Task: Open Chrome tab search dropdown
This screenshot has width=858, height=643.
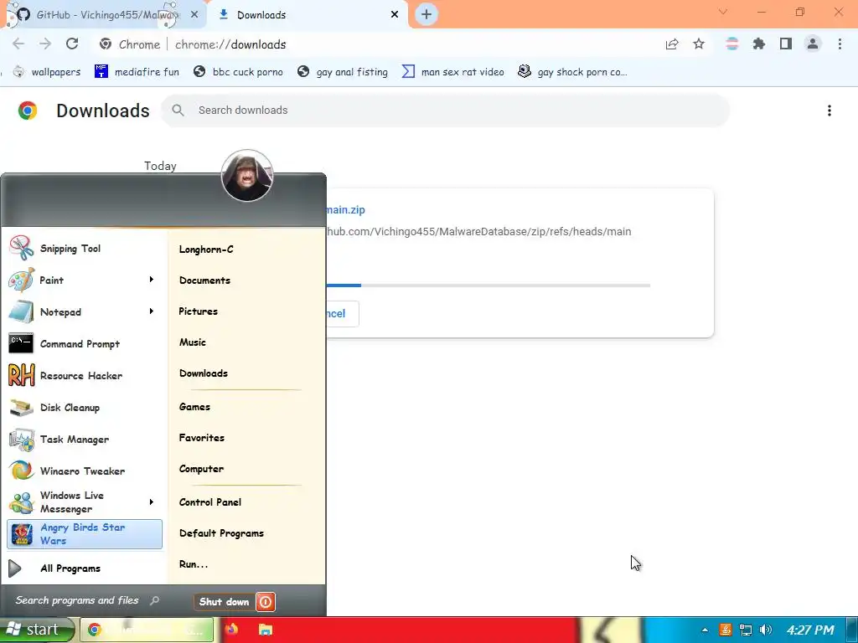Action: (x=723, y=12)
